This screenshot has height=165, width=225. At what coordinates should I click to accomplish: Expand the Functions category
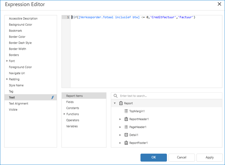point(64,114)
